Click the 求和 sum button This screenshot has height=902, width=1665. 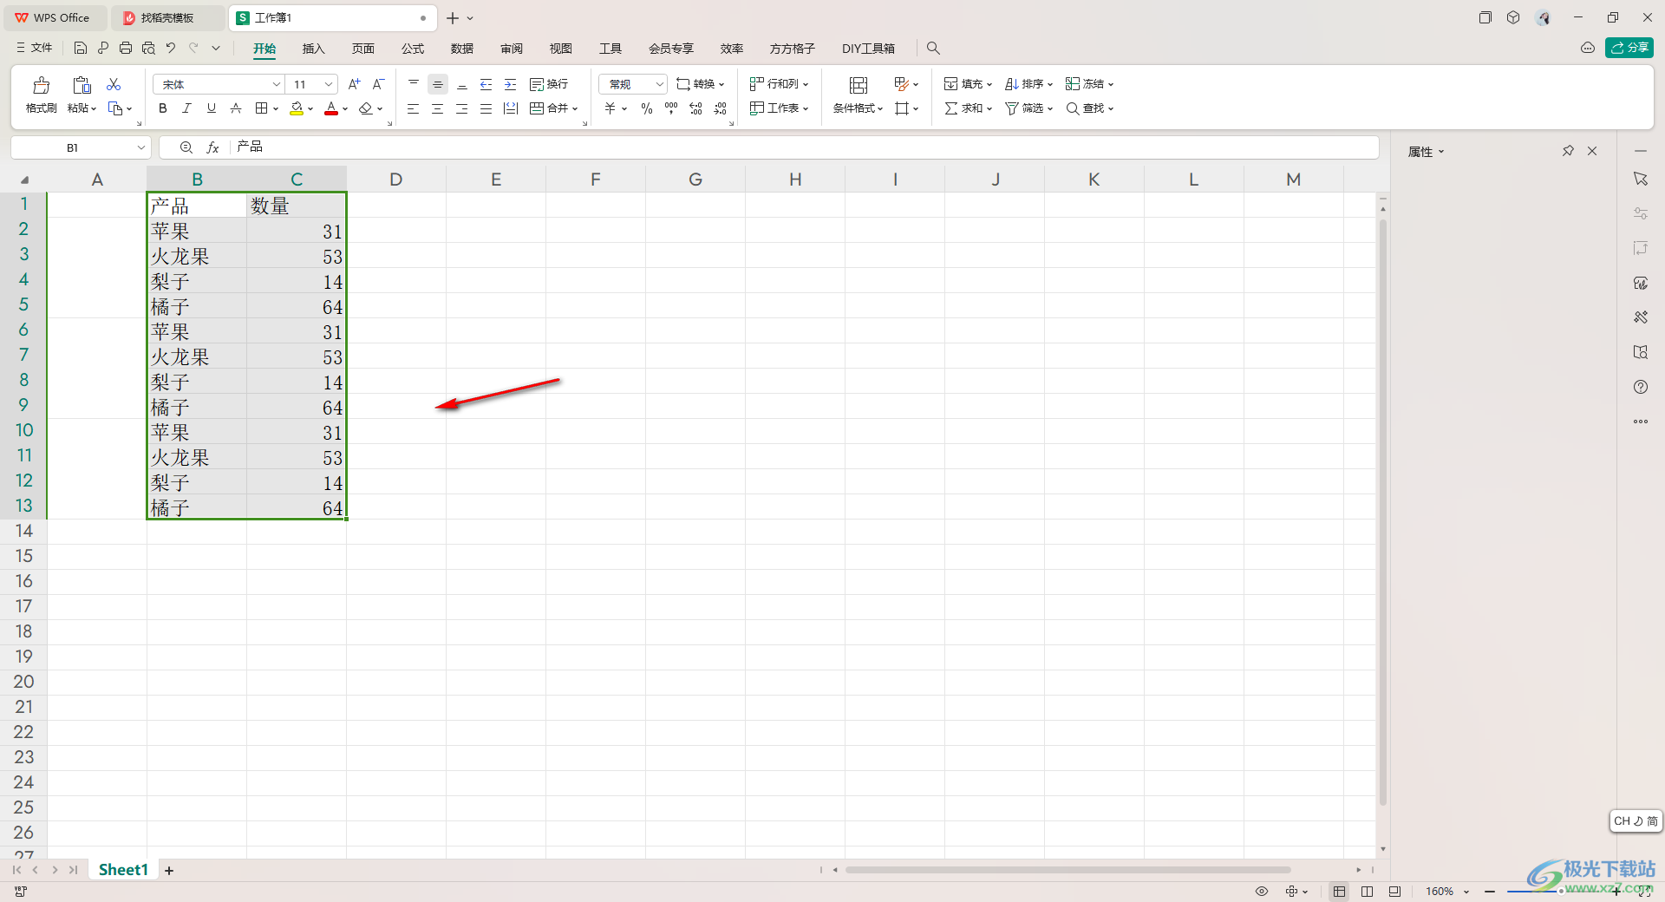click(x=969, y=108)
